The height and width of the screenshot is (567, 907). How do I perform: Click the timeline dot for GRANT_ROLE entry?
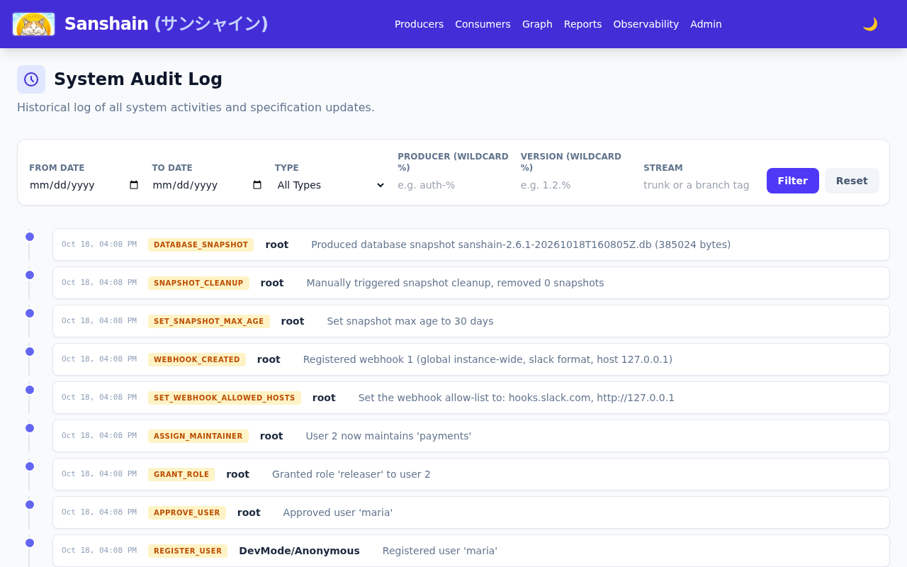coord(30,466)
